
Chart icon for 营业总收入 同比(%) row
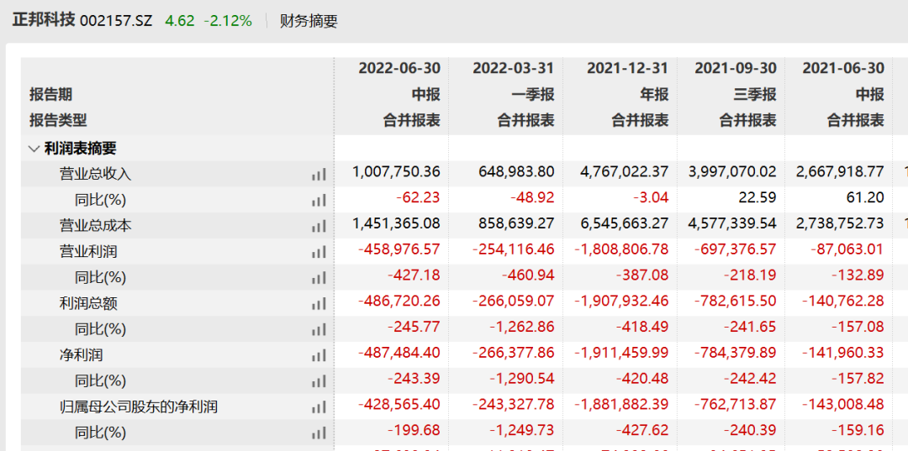click(319, 200)
